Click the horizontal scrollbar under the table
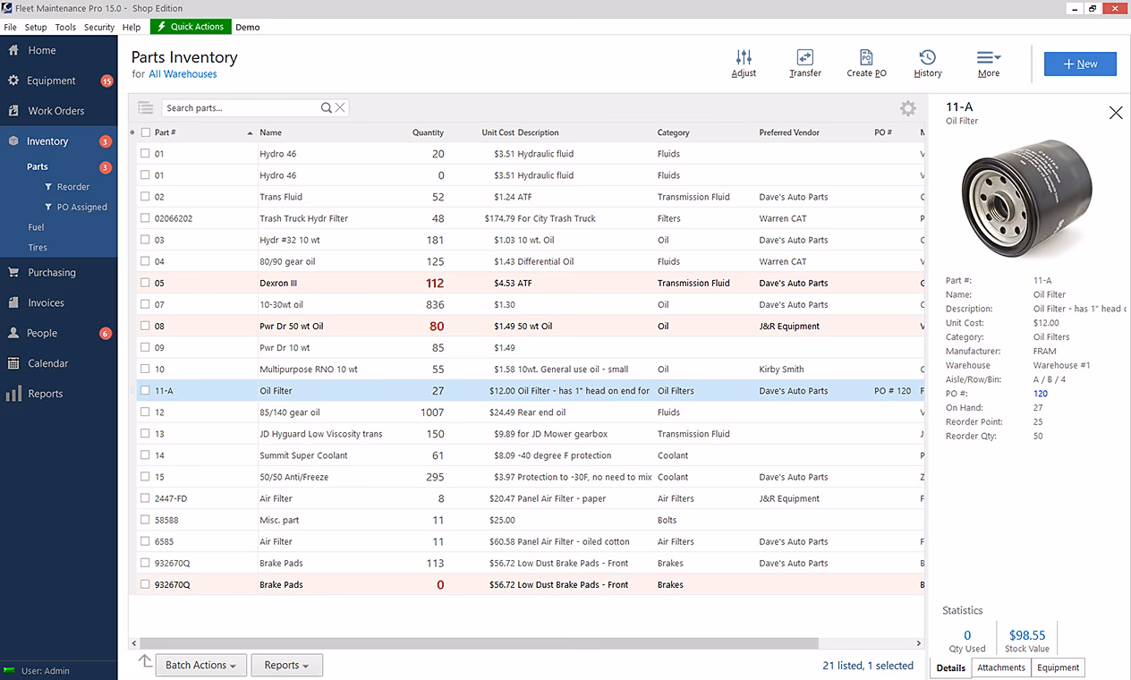The height and width of the screenshot is (680, 1131). (x=479, y=643)
